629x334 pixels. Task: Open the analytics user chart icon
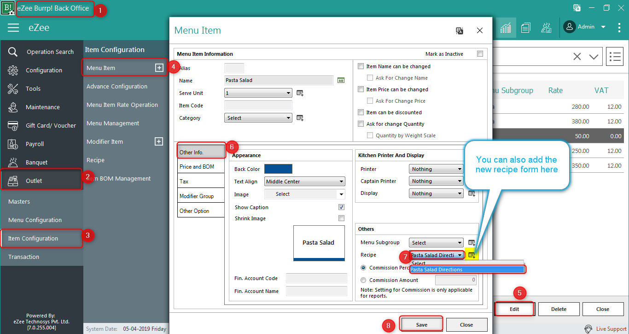[547, 27]
